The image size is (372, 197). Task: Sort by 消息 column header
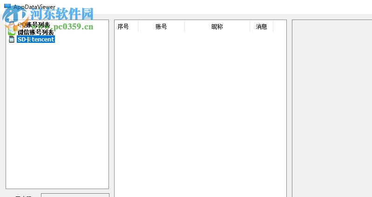262,27
